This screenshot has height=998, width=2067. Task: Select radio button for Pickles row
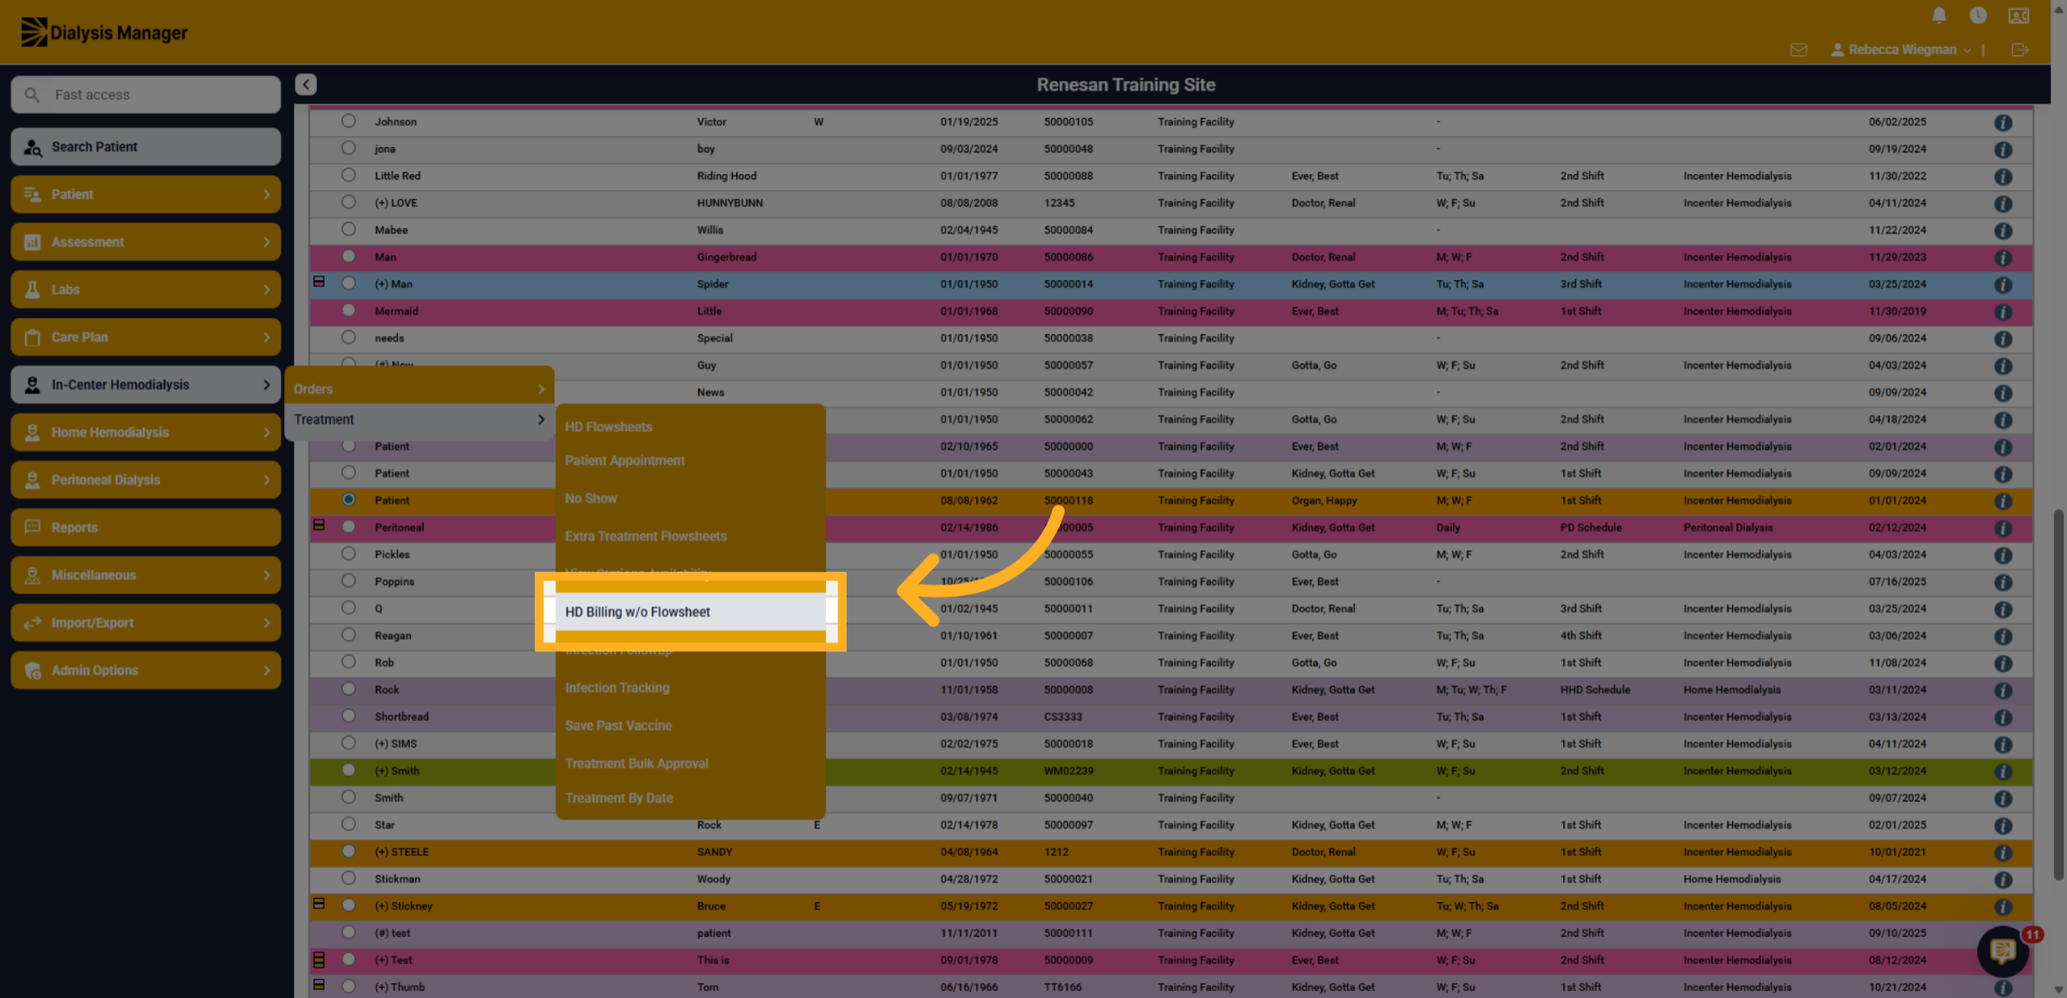(348, 553)
